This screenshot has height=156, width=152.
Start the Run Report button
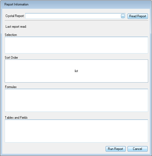tap(116, 149)
